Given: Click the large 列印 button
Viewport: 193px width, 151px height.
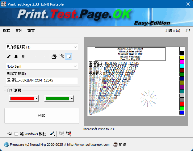Looking at the screenshot, I should (x=42, y=115).
